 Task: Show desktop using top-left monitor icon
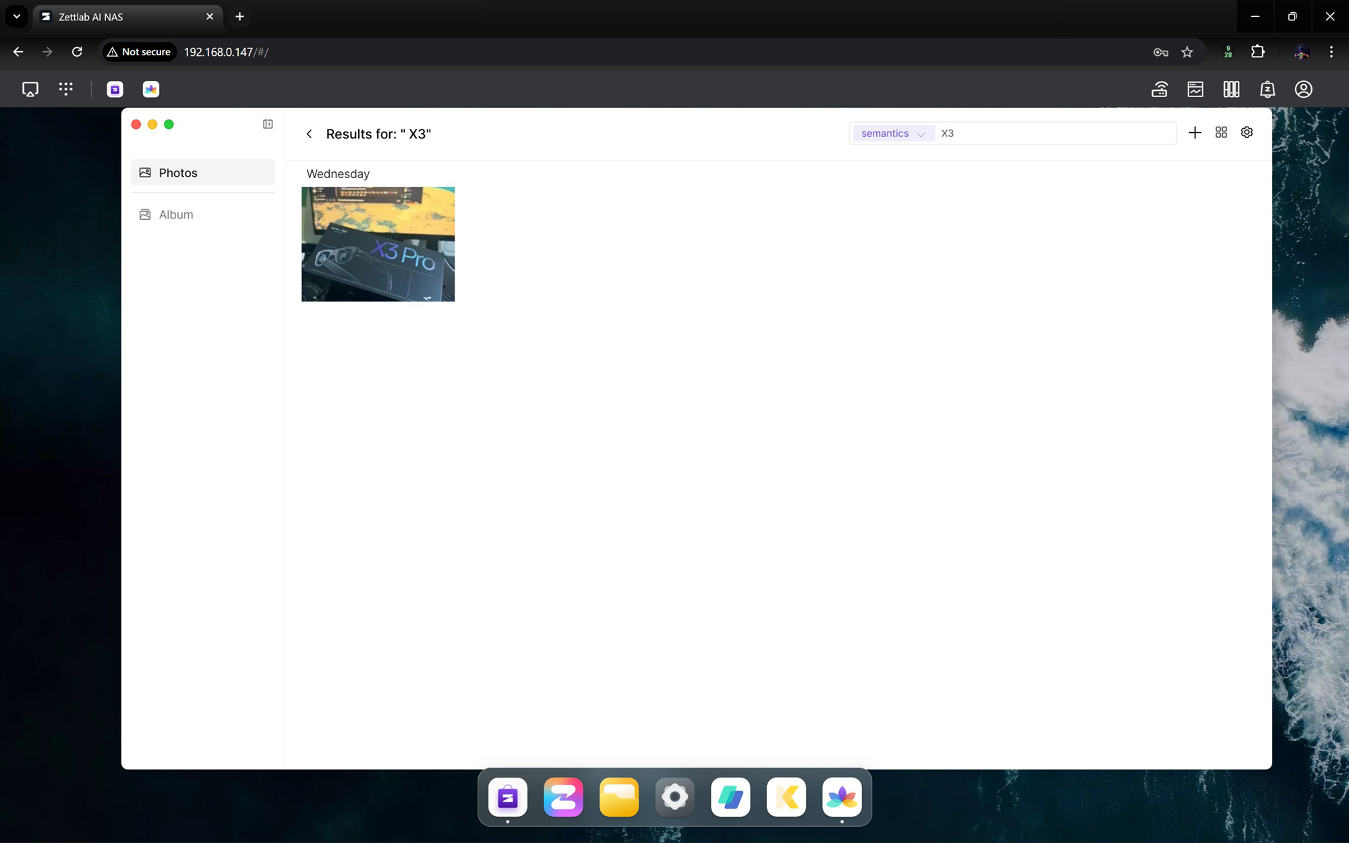(x=30, y=89)
